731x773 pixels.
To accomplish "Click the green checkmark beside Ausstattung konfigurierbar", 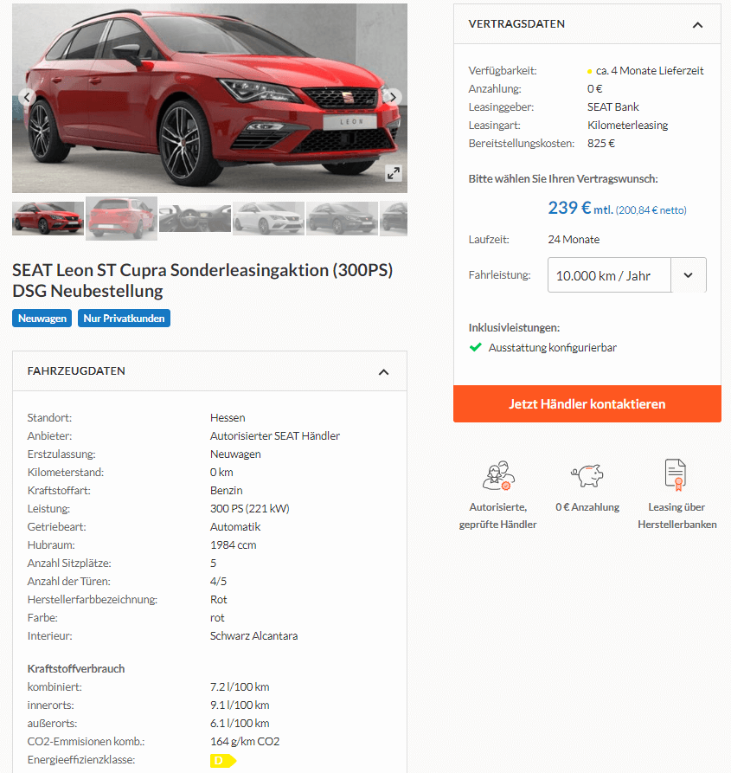I will coord(475,348).
